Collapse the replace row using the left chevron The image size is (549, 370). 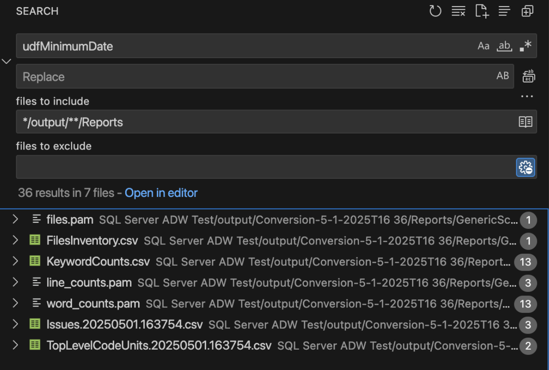(6, 61)
